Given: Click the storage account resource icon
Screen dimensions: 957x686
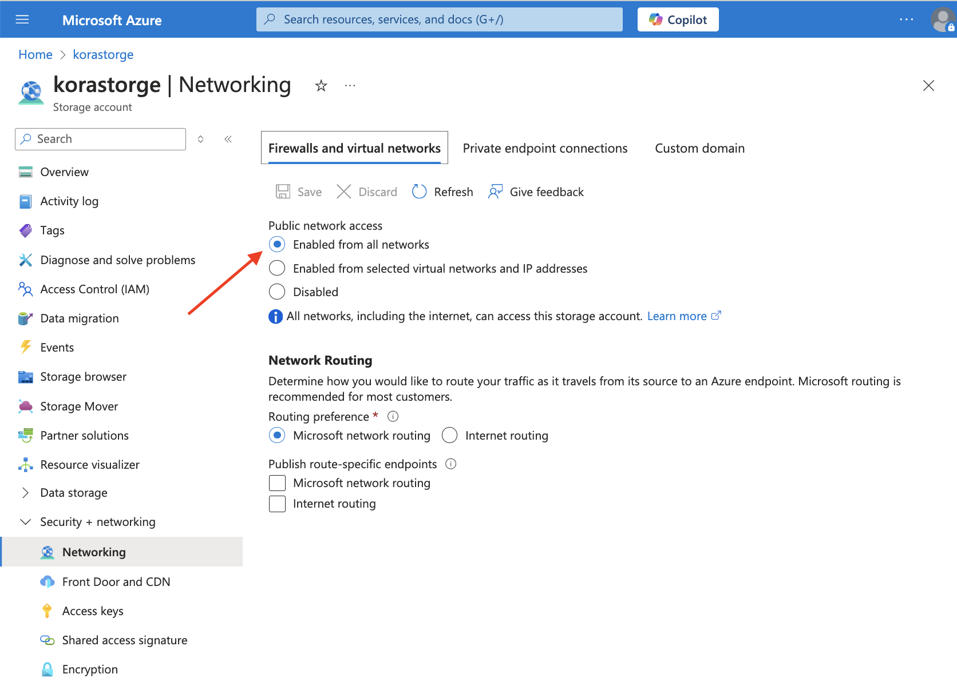Looking at the screenshot, I should [x=31, y=93].
